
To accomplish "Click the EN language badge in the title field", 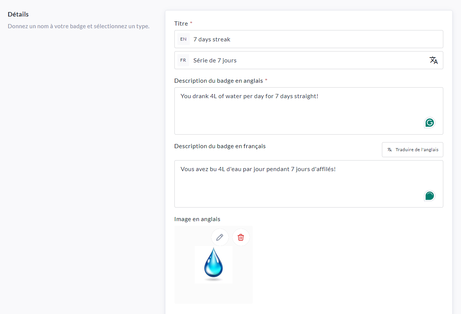I will 183,39.
